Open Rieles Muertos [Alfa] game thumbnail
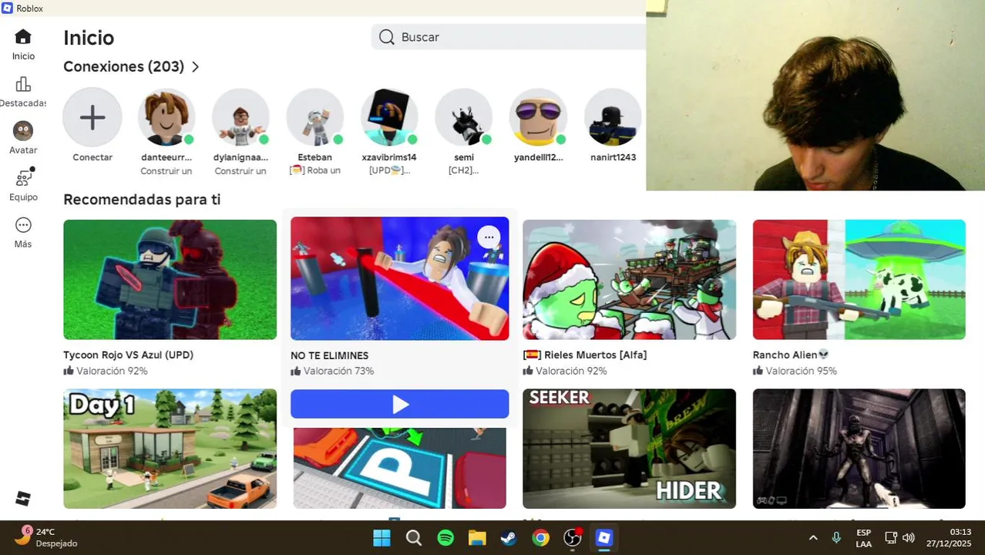Image resolution: width=985 pixels, height=555 pixels. pyautogui.click(x=629, y=280)
